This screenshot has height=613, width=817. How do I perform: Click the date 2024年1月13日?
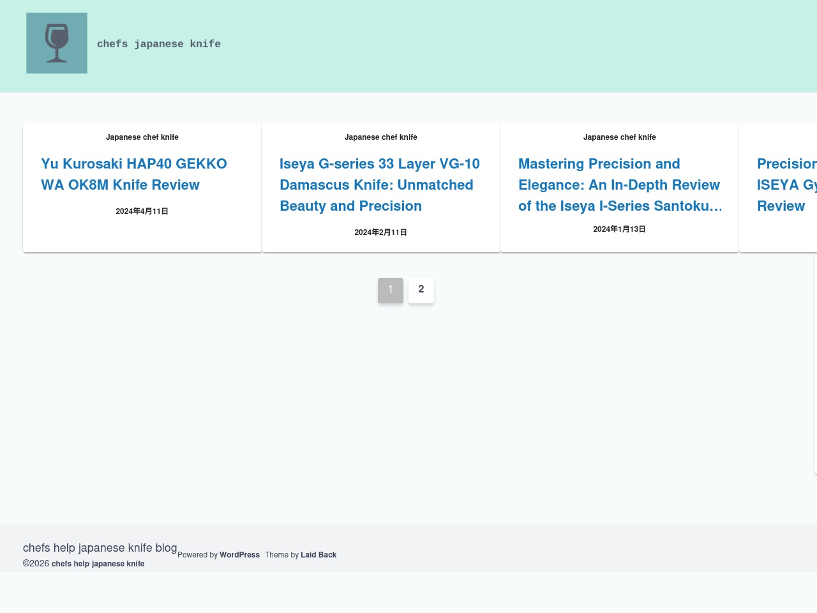click(619, 229)
